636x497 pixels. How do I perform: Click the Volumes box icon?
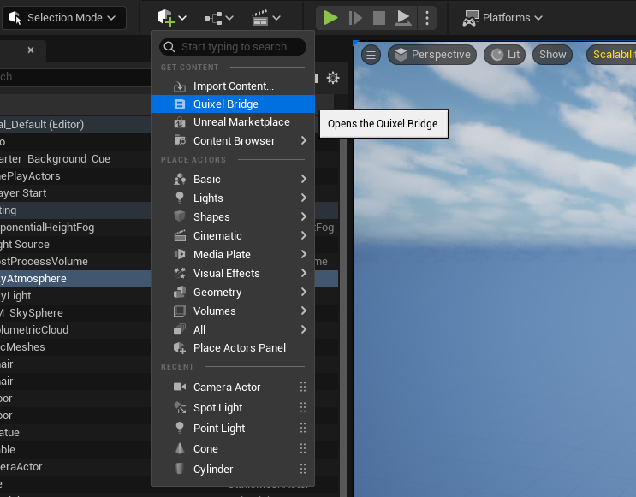[180, 311]
